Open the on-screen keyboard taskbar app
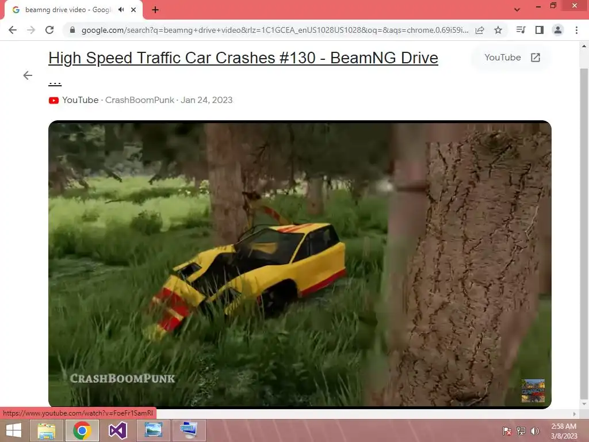Screen dimensions: 589x442 coord(189,430)
